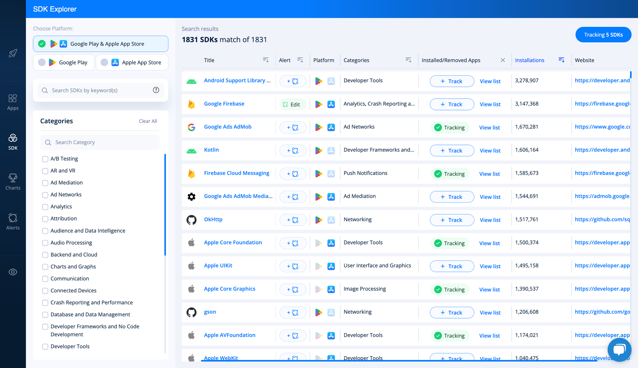The width and height of the screenshot is (638, 368).
Task: Select the Google Play only platform option
Action: click(x=63, y=62)
